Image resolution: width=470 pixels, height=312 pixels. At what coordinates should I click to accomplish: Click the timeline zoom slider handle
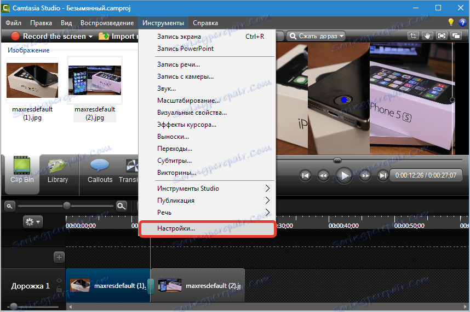pyautogui.click(x=67, y=205)
